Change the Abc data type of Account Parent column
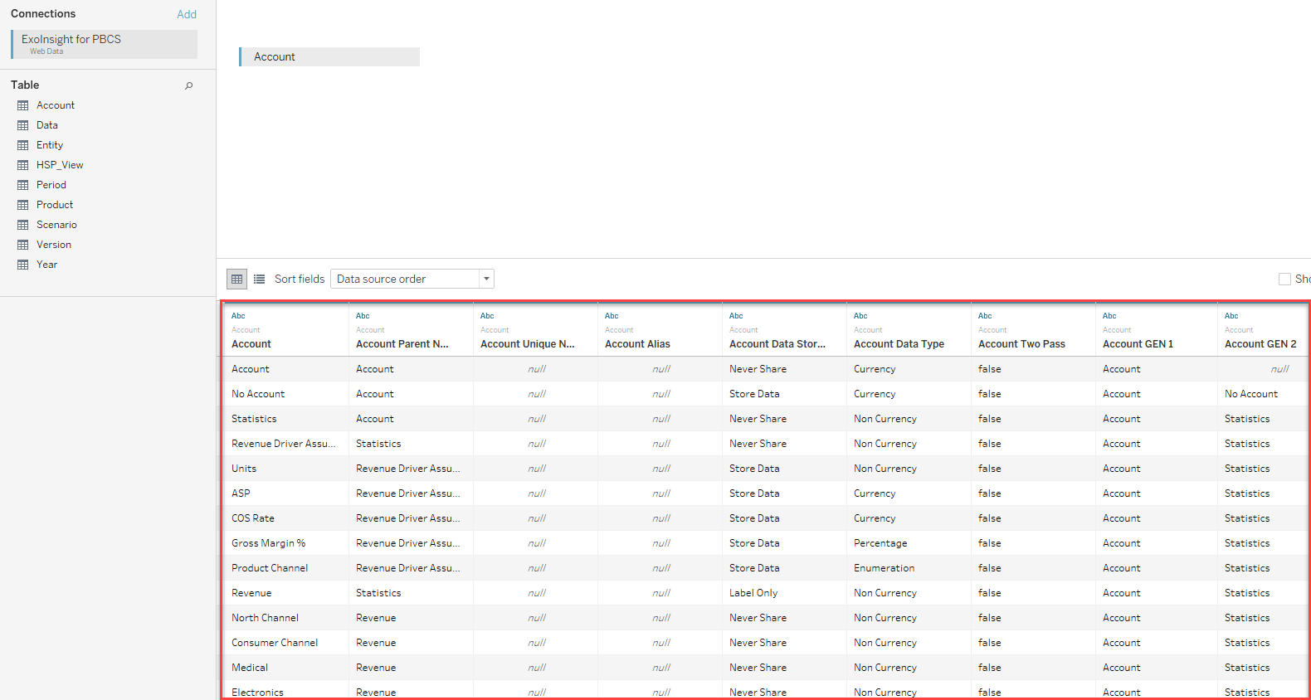The height and width of the screenshot is (700, 1311). tap(363, 316)
